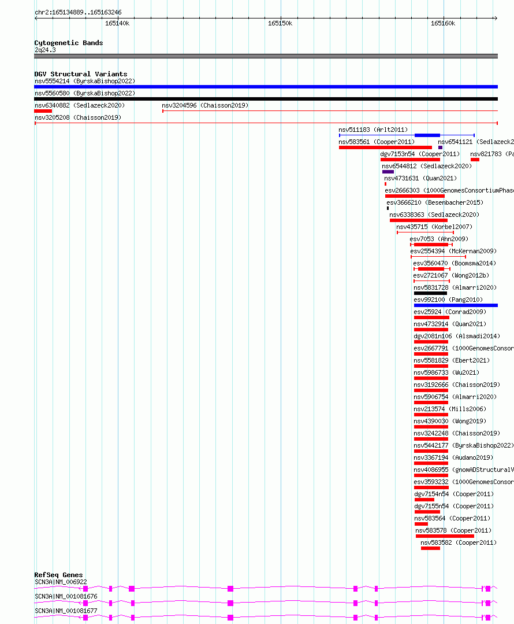The width and height of the screenshot is (514, 624).
Task: Open nsv4390030 (Wong2019) label
Action: (450, 421)
